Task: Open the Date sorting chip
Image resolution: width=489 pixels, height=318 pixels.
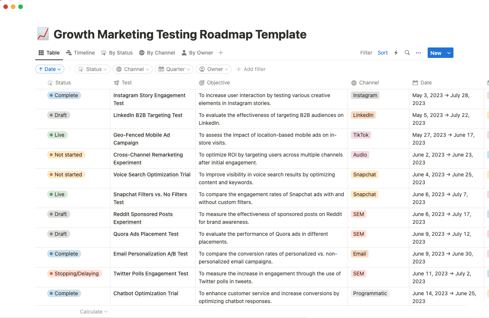Action: (50, 69)
